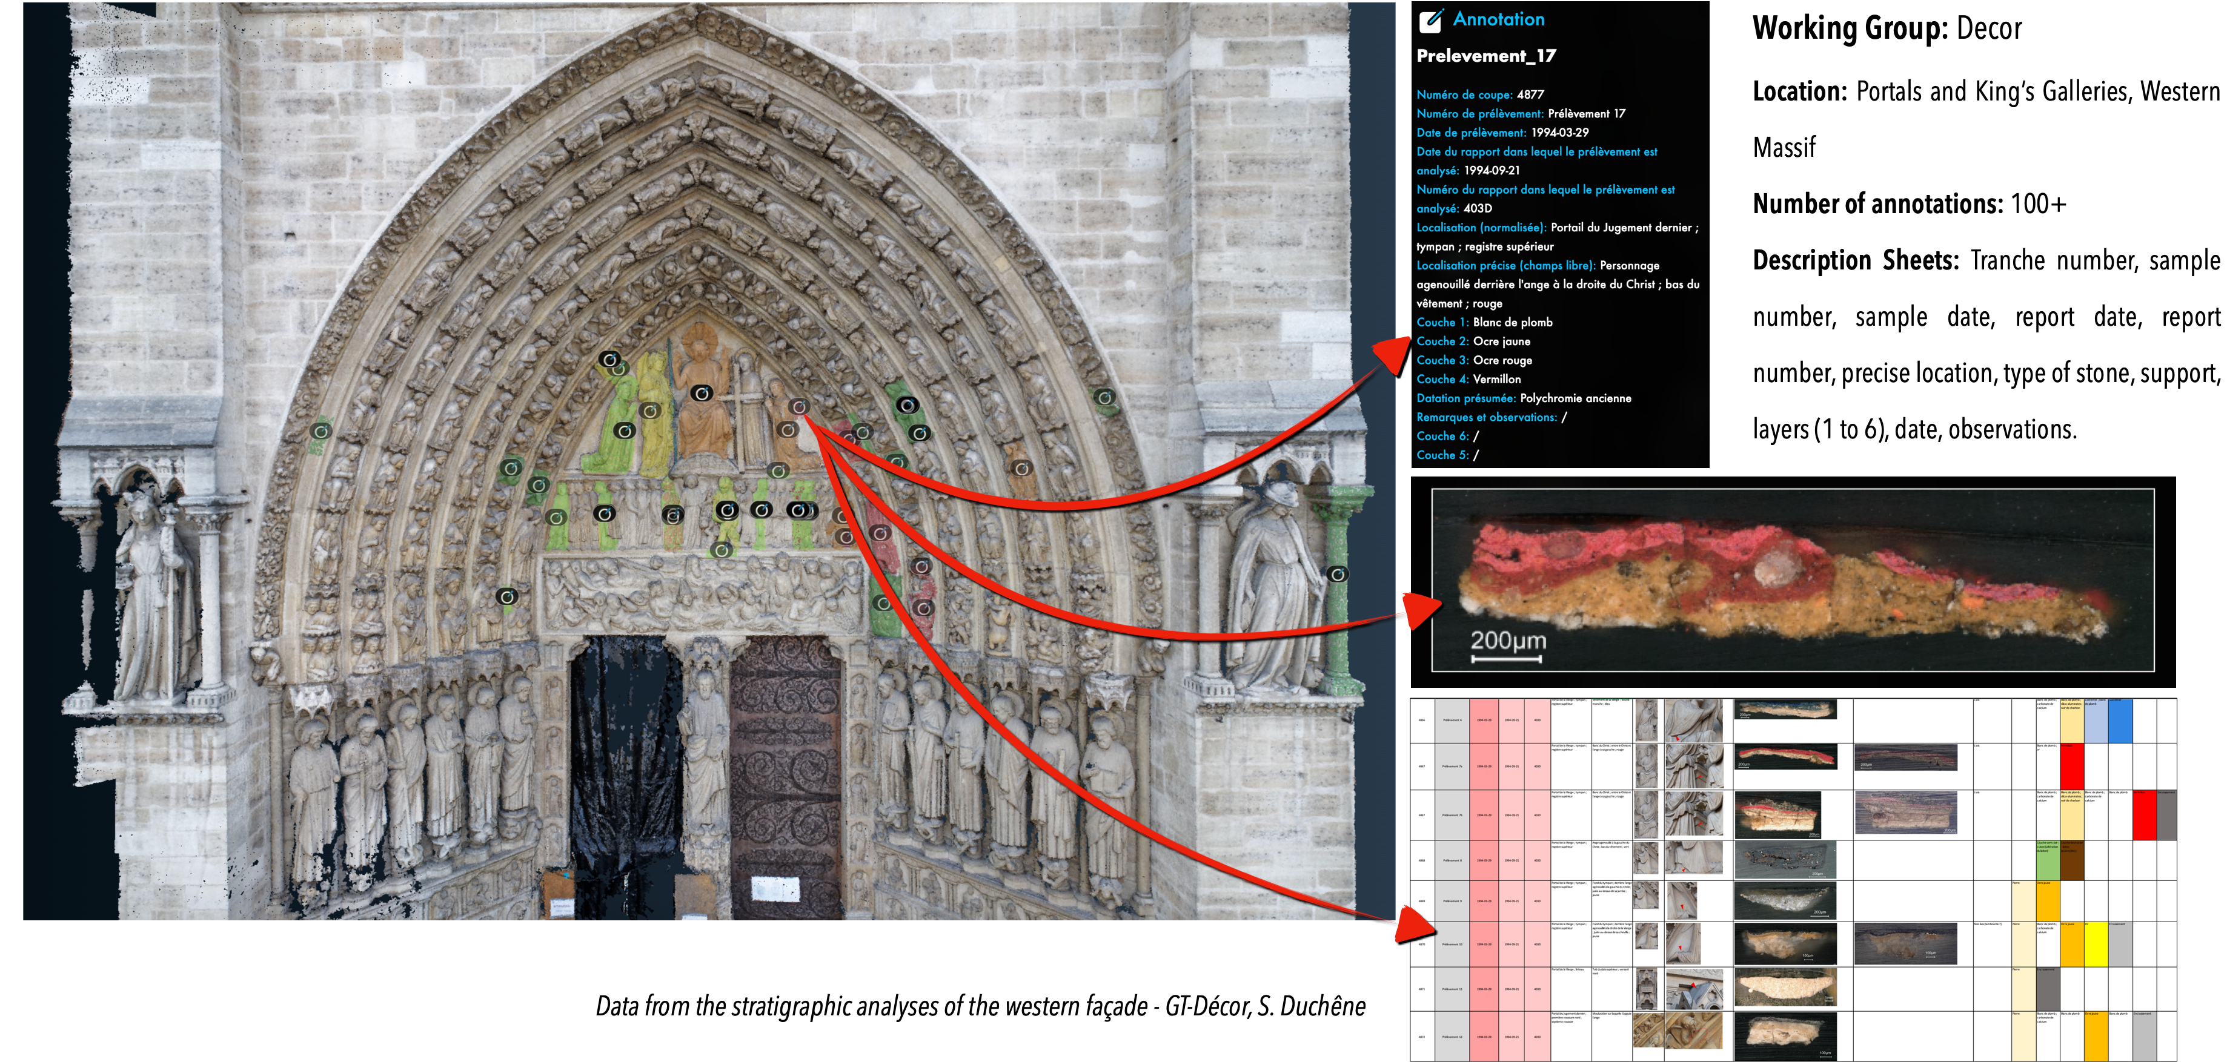The width and height of the screenshot is (2227, 1062).
Task: Open Prélèvement 7a red cross-section thumbnail
Action: (x=1785, y=757)
